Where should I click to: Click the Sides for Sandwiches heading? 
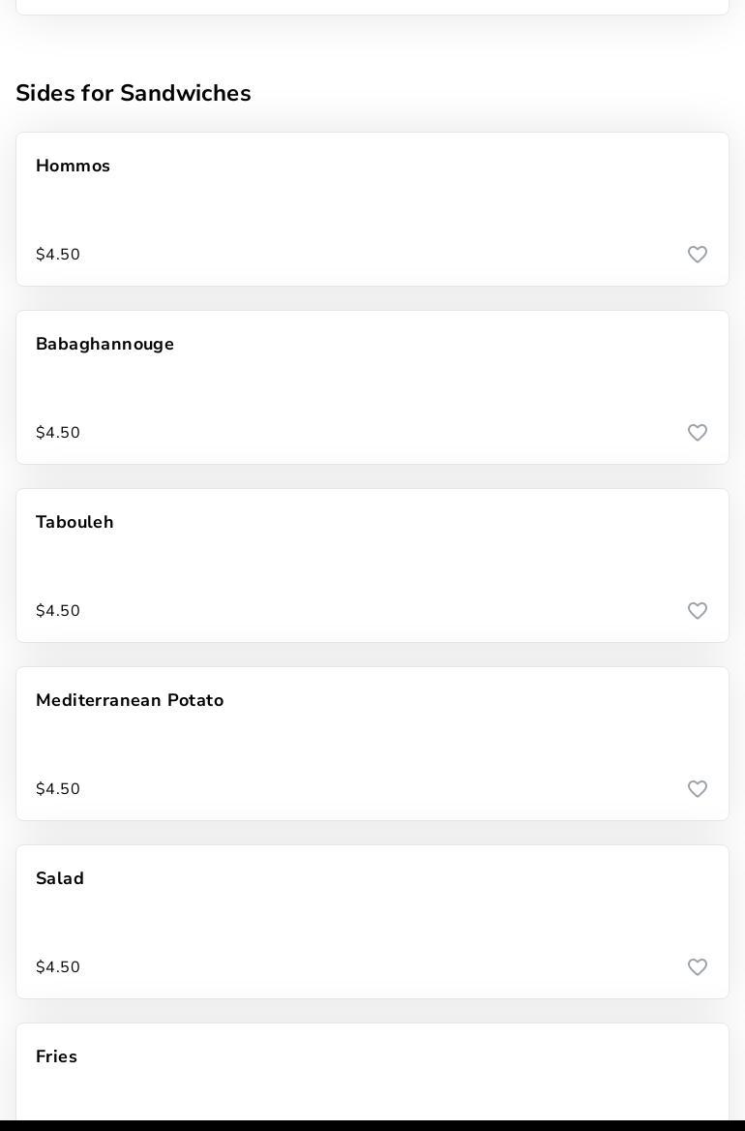[x=134, y=93]
